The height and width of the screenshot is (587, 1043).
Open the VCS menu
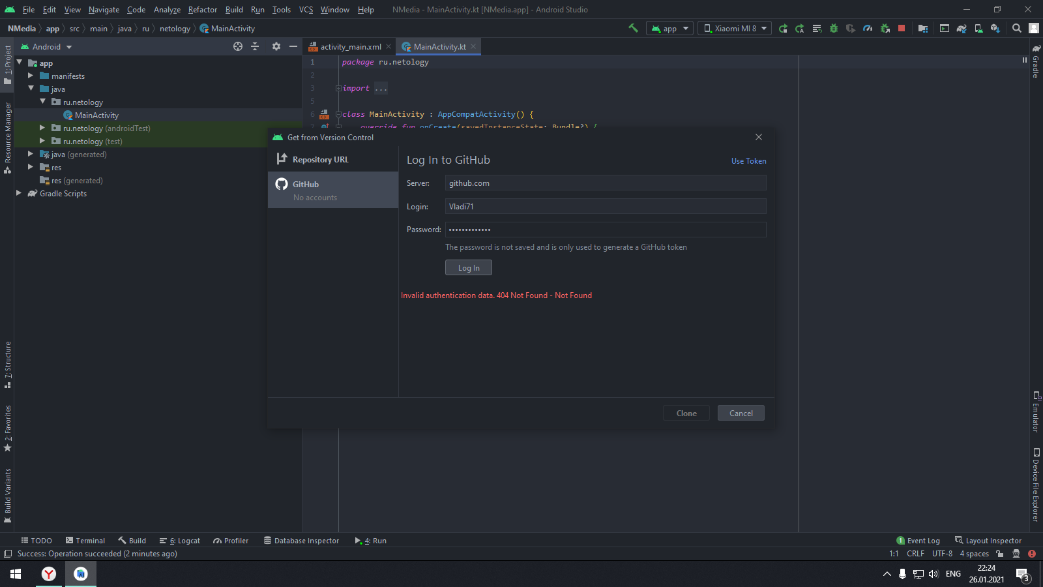pyautogui.click(x=306, y=10)
